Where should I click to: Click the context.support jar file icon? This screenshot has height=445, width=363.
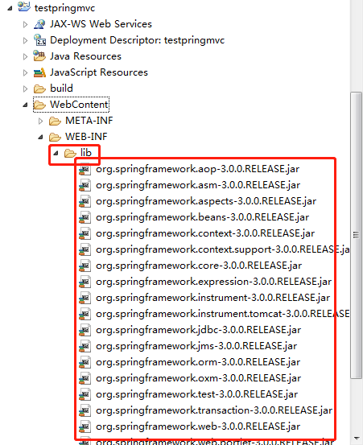(x=85, y=249)
